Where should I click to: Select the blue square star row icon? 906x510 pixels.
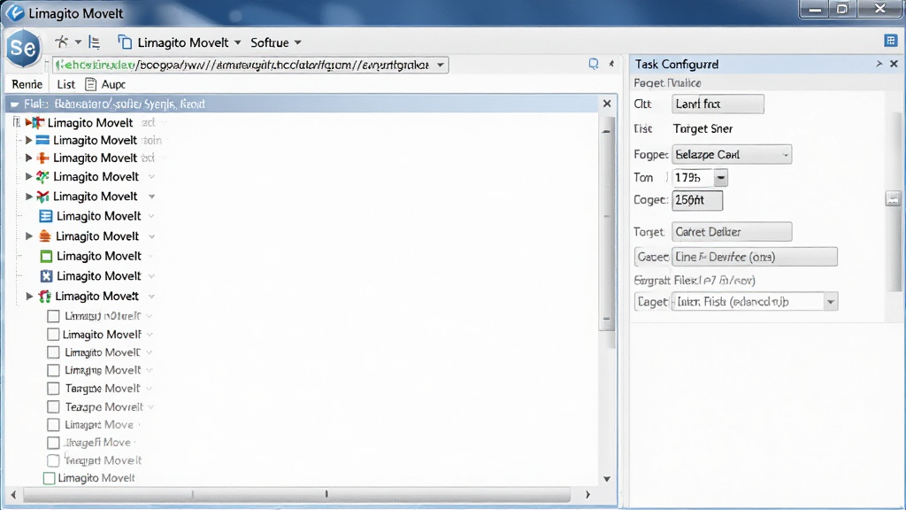tap(46, 276)
